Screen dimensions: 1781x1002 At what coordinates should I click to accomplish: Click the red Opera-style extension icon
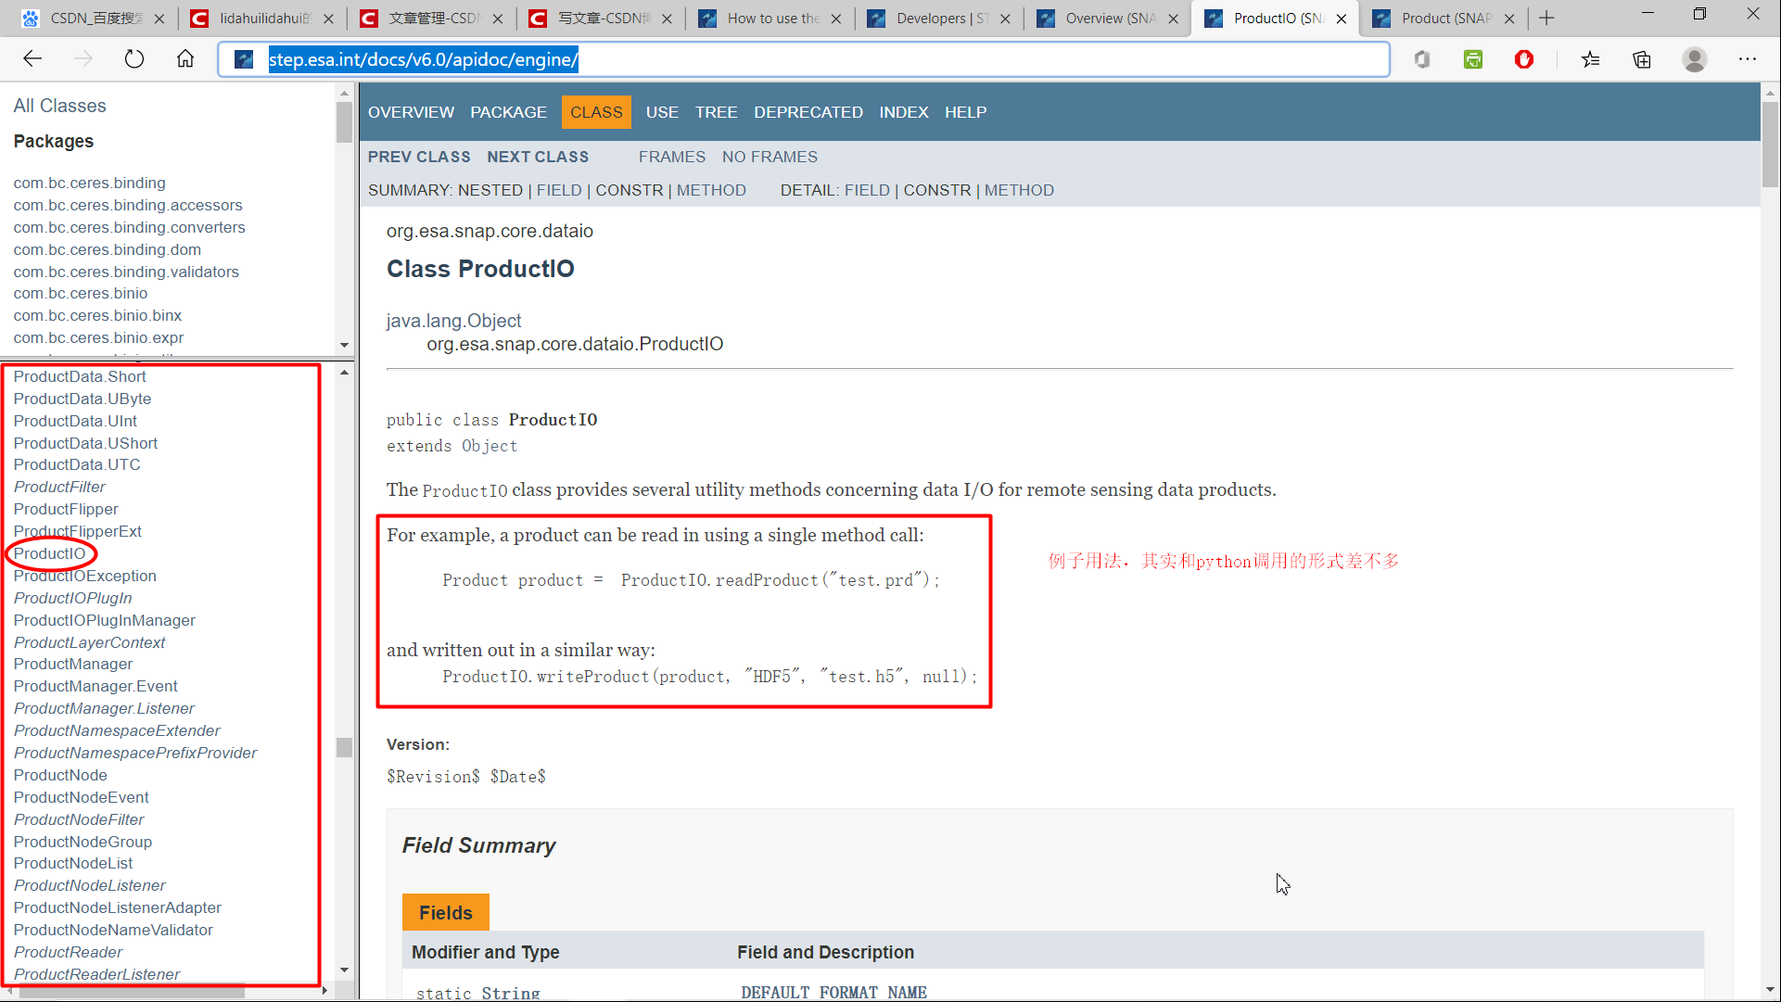pos(1524,59)
